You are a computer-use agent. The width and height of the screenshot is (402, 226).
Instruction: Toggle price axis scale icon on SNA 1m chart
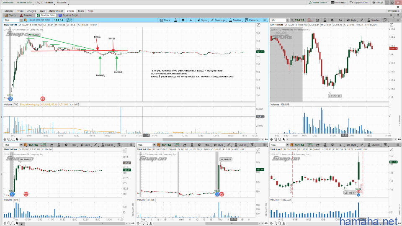pyautogui.click(x=258, y=25)
